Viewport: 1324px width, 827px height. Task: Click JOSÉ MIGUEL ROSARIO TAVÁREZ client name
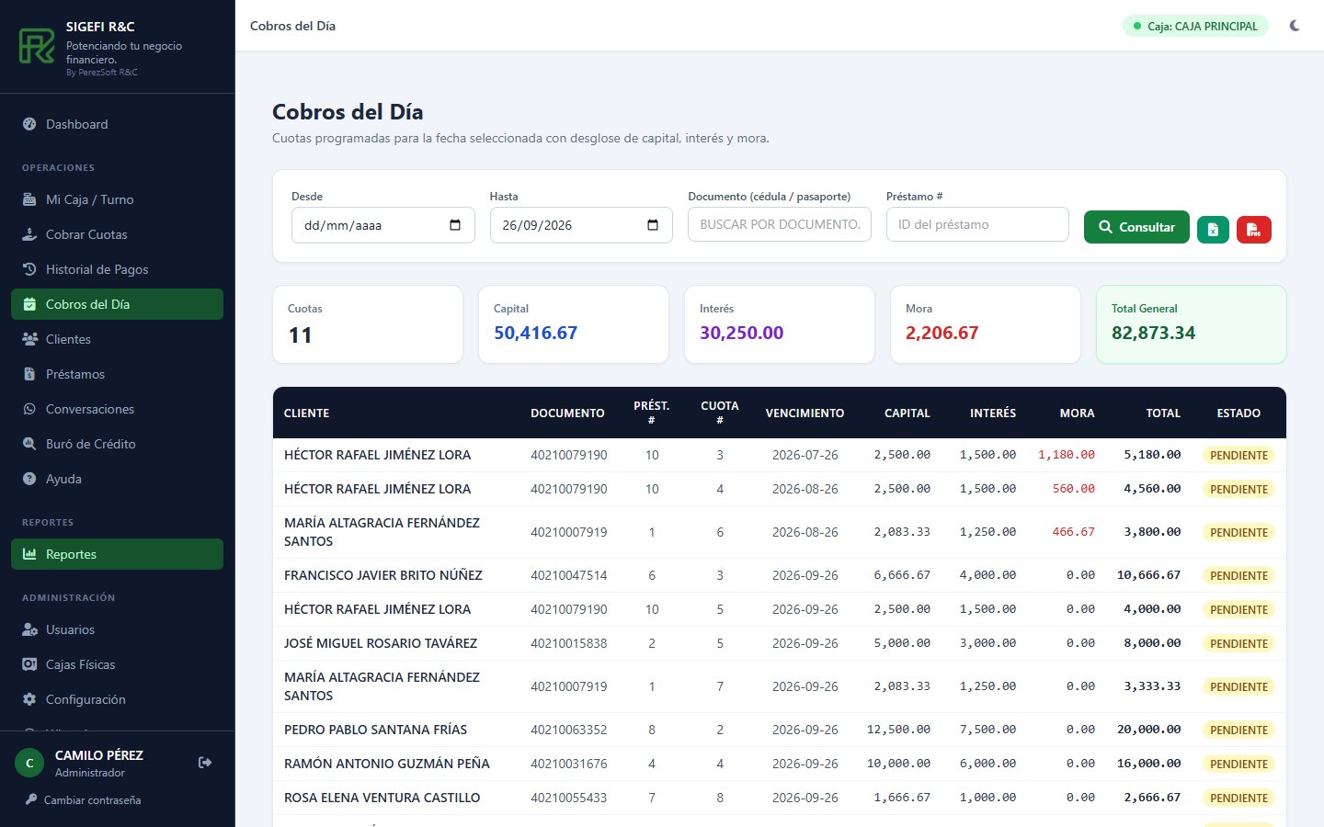[381, 643]
